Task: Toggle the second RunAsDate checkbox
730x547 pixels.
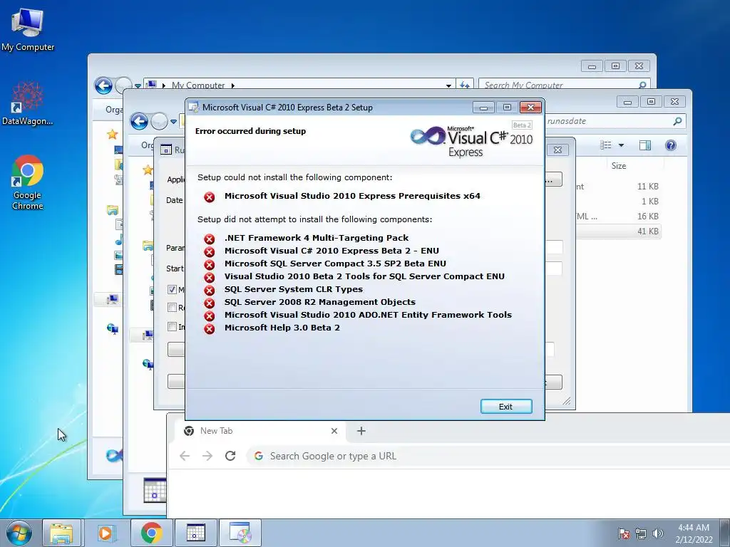Action: coord(172,308)
